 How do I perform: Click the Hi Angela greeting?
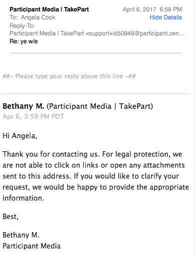tap(20, 136)
